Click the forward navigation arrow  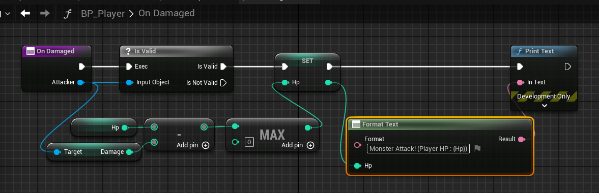tap(45, 13)
